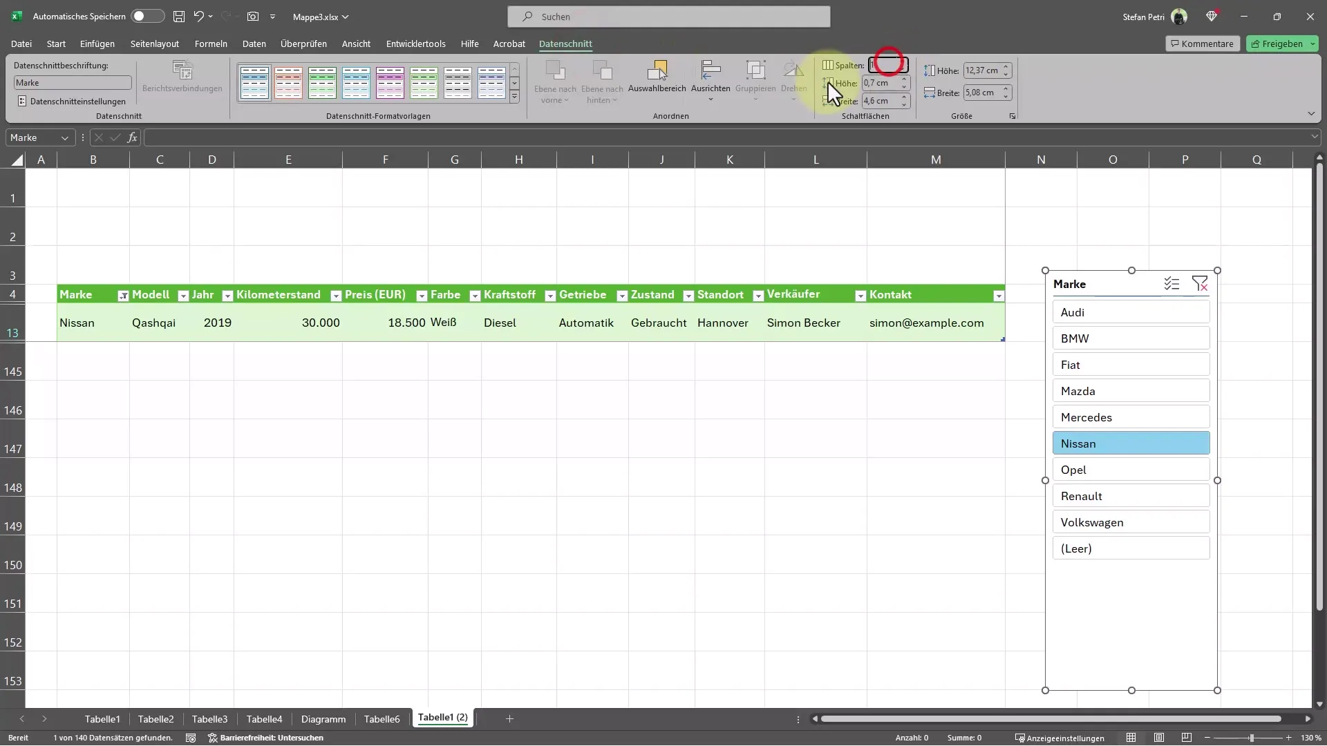Click the Suchen search box

tap(669, 17)
